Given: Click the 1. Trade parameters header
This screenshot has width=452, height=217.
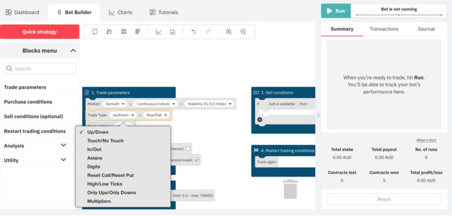Looking at the screenshot, I should click(129, 92).
